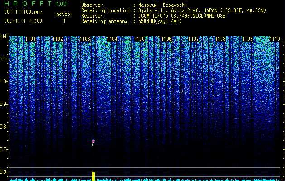Click the 1104 time marker
The width and height of the screenshot is (285, 181).
(x=112, y=39)
